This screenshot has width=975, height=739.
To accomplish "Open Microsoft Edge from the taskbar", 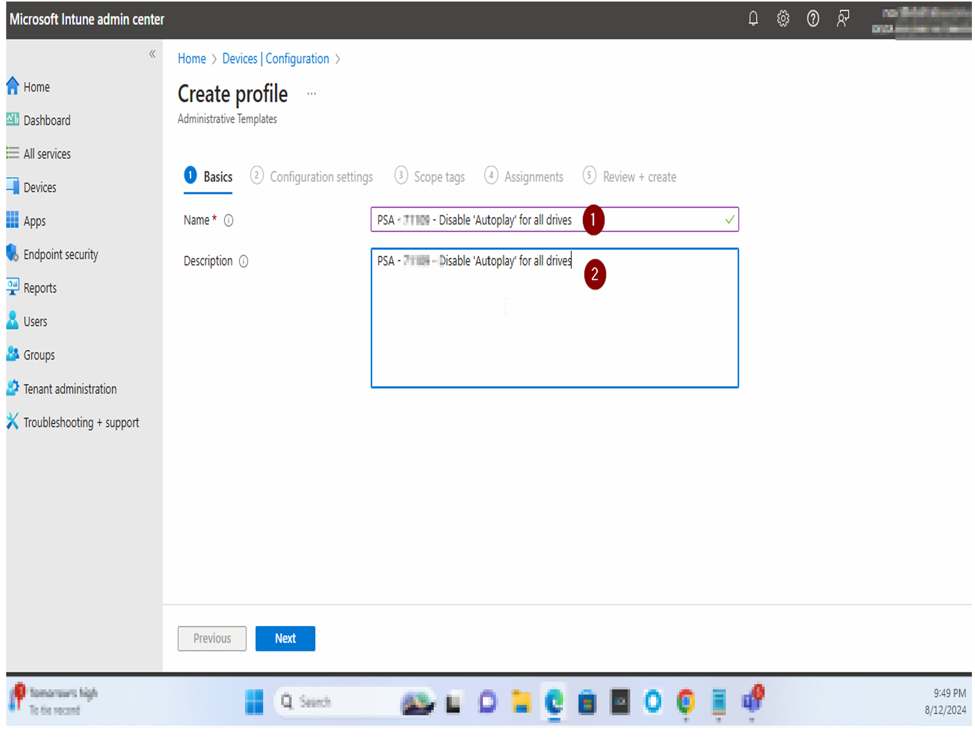I will [x=554, y=702].
